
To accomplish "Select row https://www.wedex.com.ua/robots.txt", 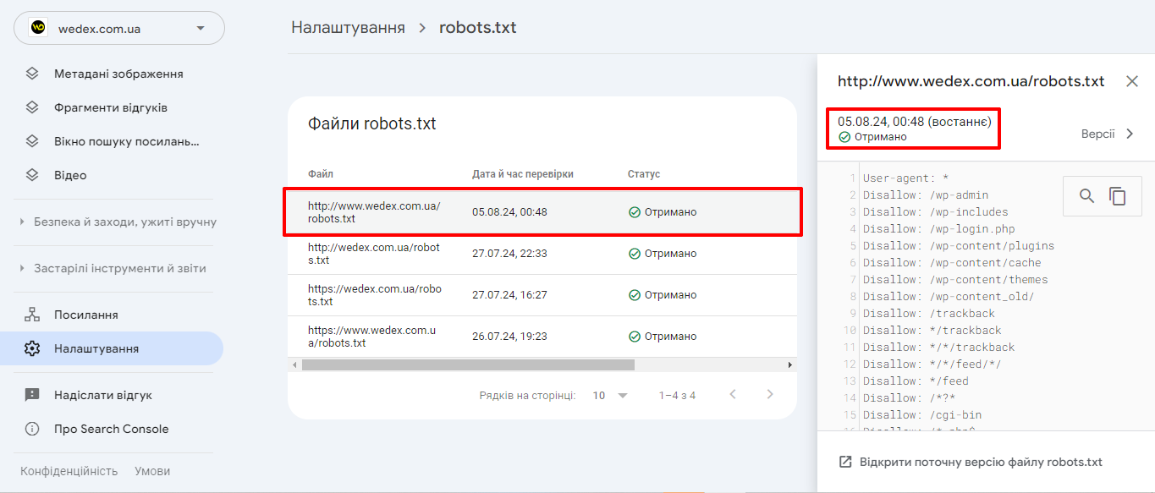I will click(x=542, y=336).
